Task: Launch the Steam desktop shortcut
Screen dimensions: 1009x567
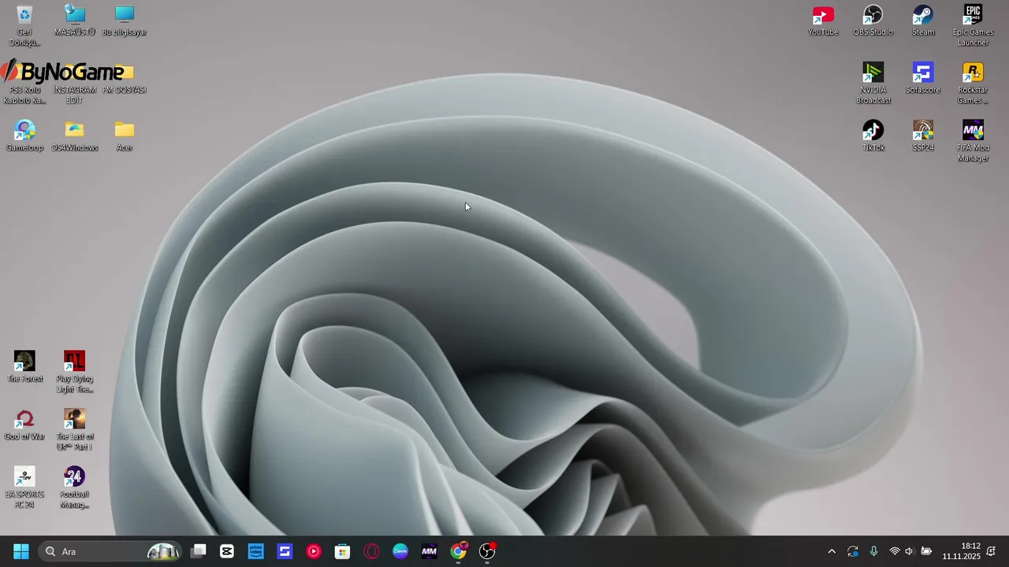Action: coord(923,20)
